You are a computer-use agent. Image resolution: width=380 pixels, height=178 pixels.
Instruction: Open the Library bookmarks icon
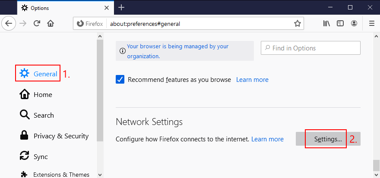tap(326, 24)
